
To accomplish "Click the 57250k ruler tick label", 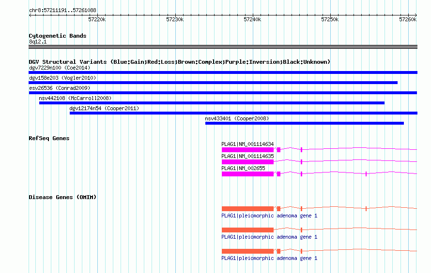I will click(x=330, y=19).
